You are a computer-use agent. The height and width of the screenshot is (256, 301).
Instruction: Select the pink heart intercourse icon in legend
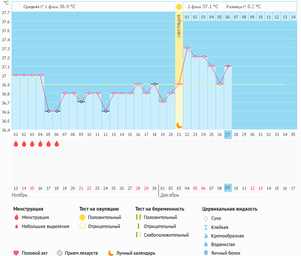point(16,253)
